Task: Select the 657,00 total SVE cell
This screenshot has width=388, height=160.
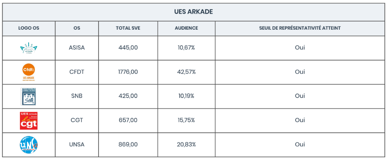Action: click(128, 120)
